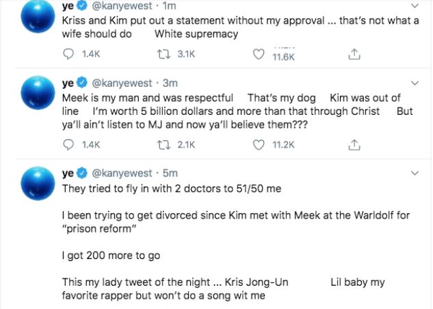Open the 3m timestamp link
The image size is (433, 309).
click(x=170, y=83)
